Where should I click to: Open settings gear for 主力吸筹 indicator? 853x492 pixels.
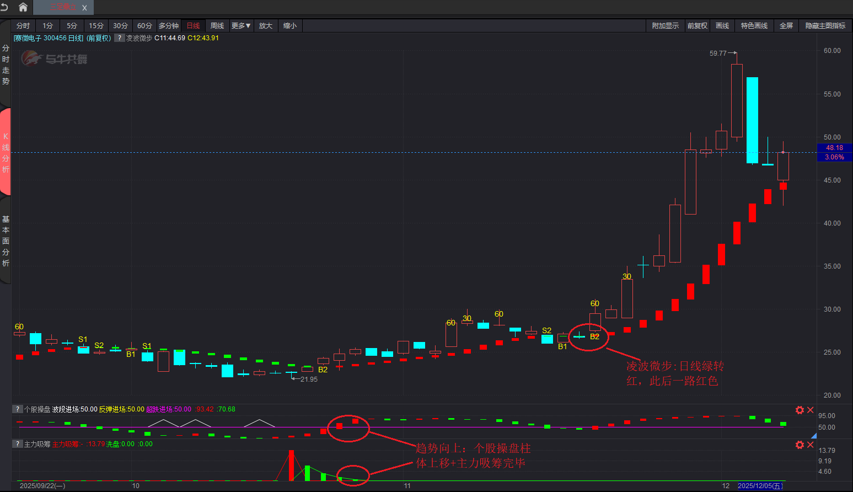click(800, 445)
